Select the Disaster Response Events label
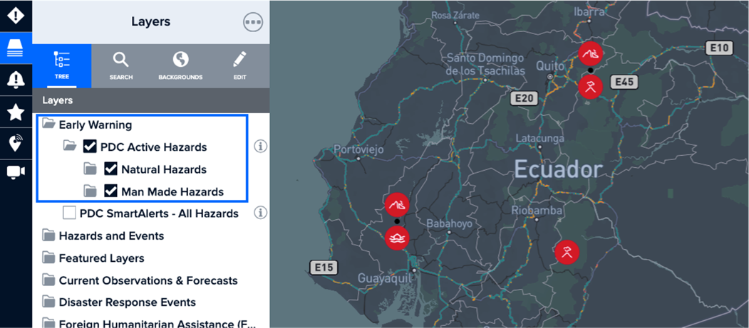 tap(127, 302)
